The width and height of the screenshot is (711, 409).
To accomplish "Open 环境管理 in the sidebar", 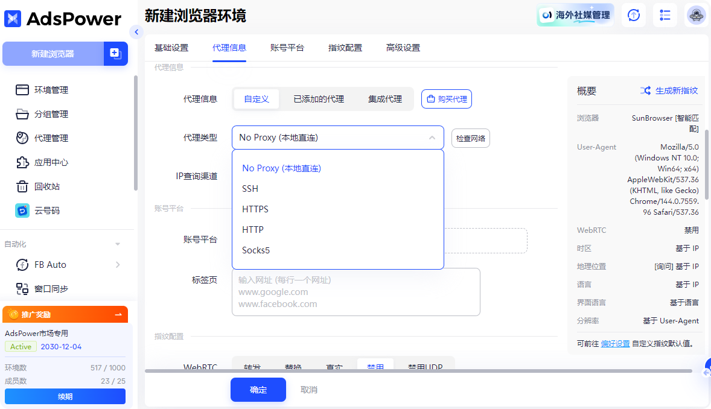I will pos(51,90).
